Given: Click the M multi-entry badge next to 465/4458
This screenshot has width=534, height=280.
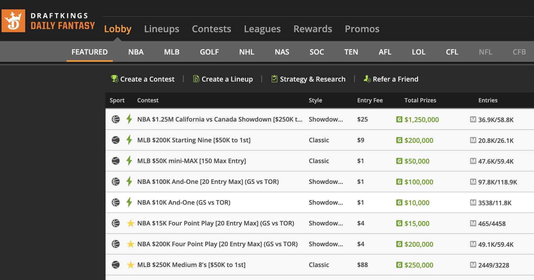Looking at the screenshot, I should point(473,223).
